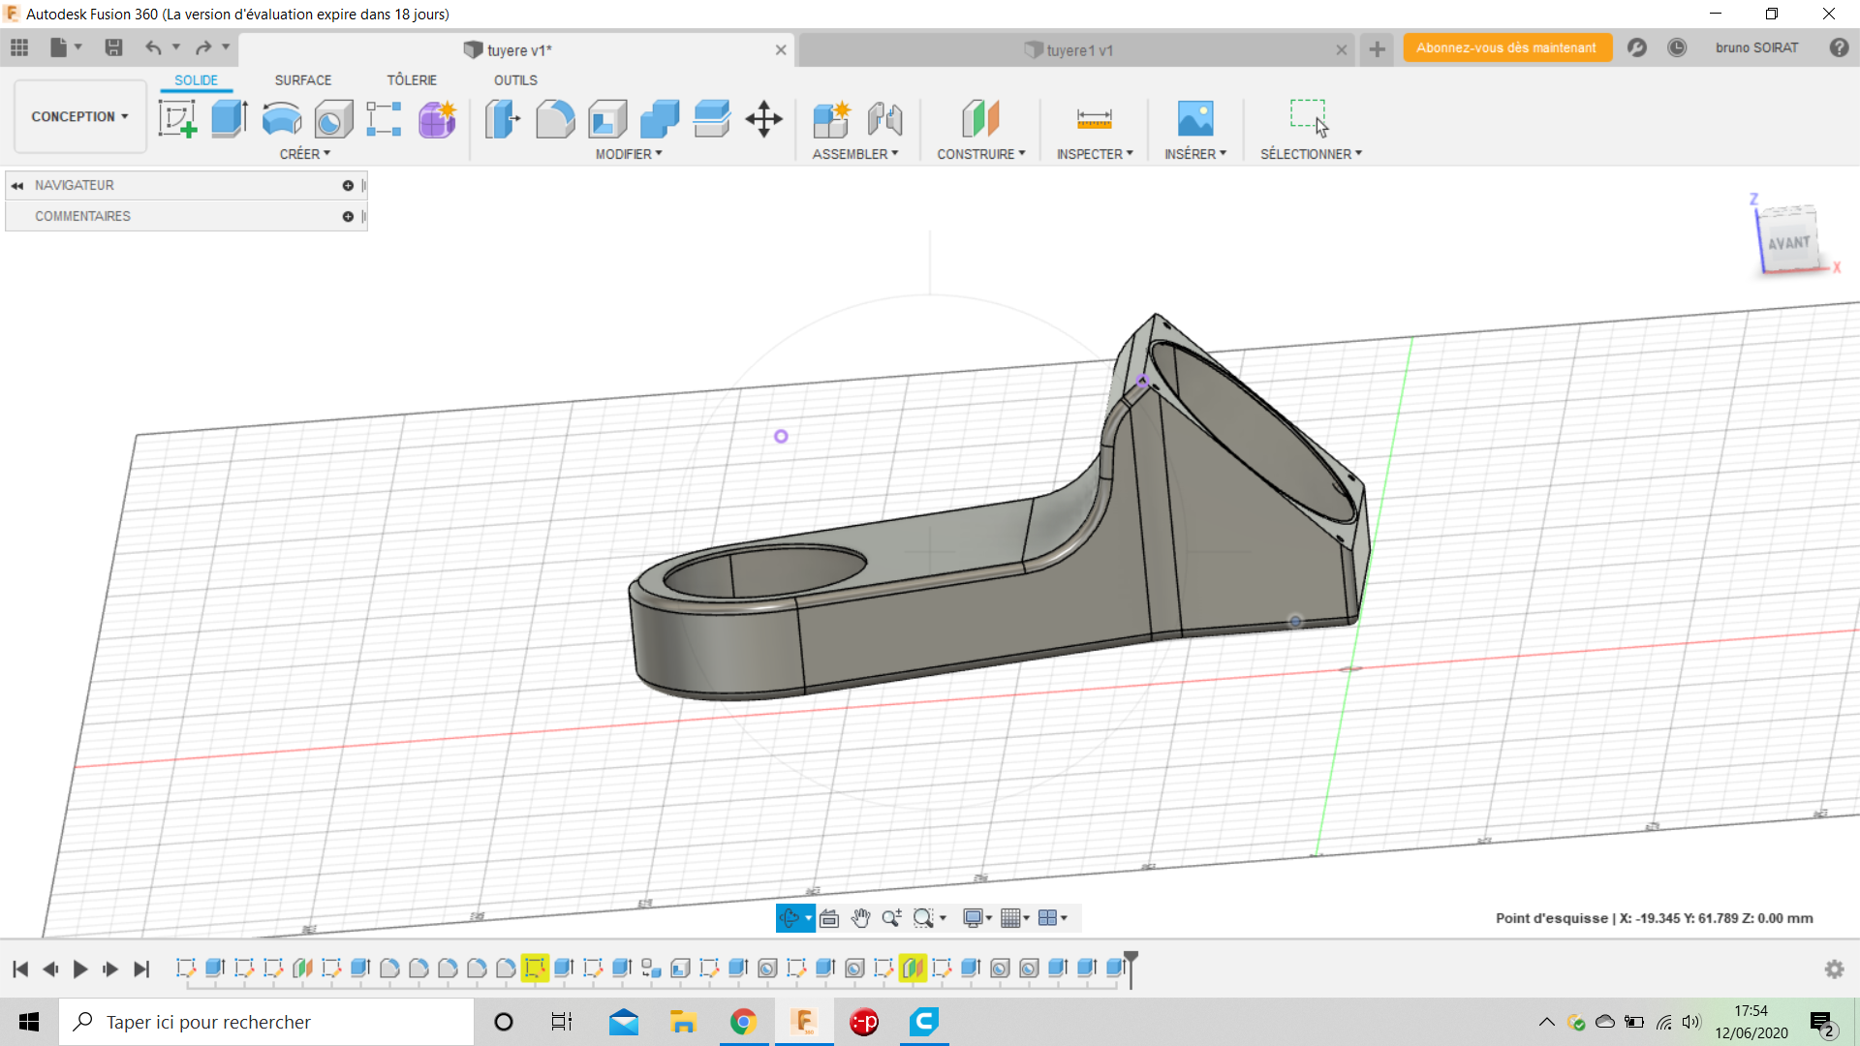Expand the Navigateur panel circle button
Screen dimensions: 1860x1046
click(x=348, y=185)
